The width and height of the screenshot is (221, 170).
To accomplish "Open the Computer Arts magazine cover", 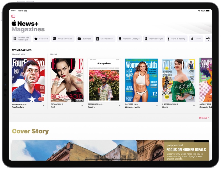I will [x=206, y=80].
